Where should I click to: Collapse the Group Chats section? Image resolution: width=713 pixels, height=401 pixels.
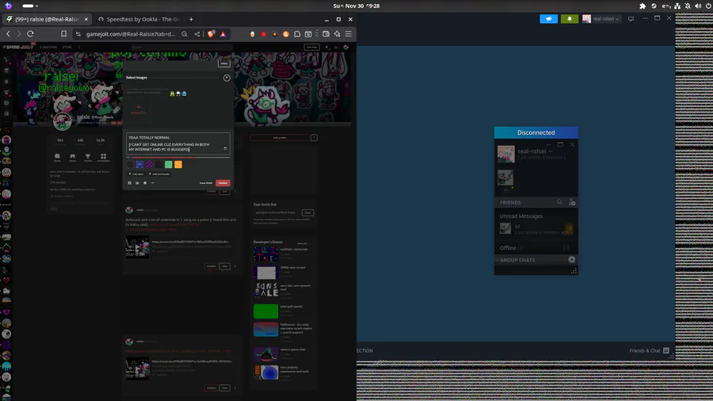(x=517, y=260)
